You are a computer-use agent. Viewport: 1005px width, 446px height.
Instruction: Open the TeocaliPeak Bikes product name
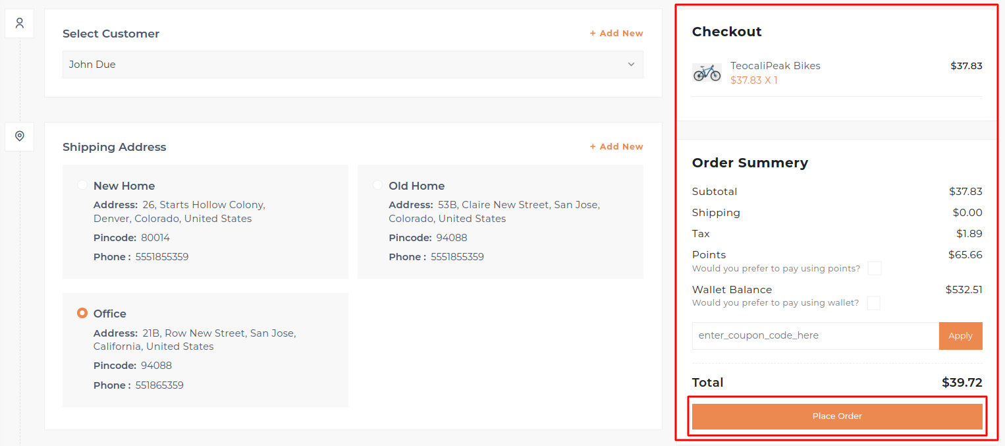[x=775, y=66]
